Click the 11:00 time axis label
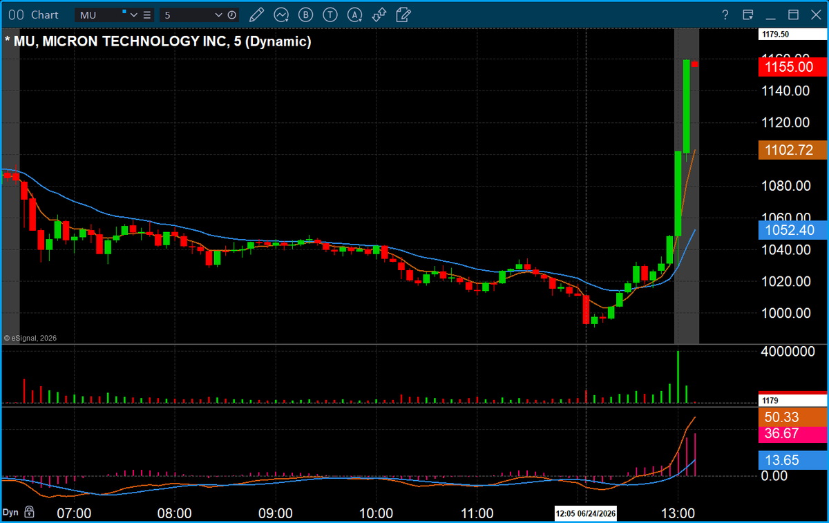The width and height of the screenshot is (829, 523). point(477,513)
